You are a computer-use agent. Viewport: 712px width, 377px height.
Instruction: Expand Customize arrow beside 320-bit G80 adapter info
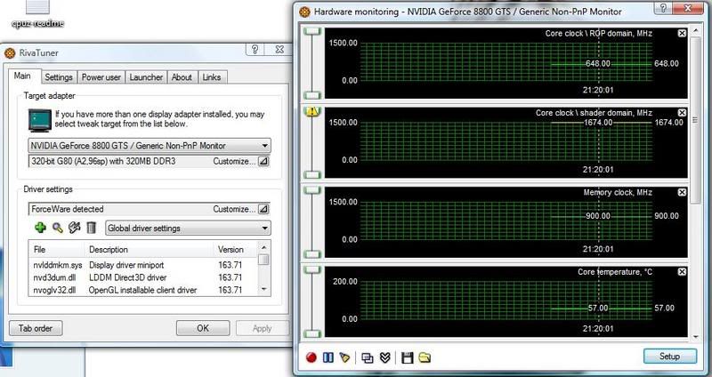263,161
